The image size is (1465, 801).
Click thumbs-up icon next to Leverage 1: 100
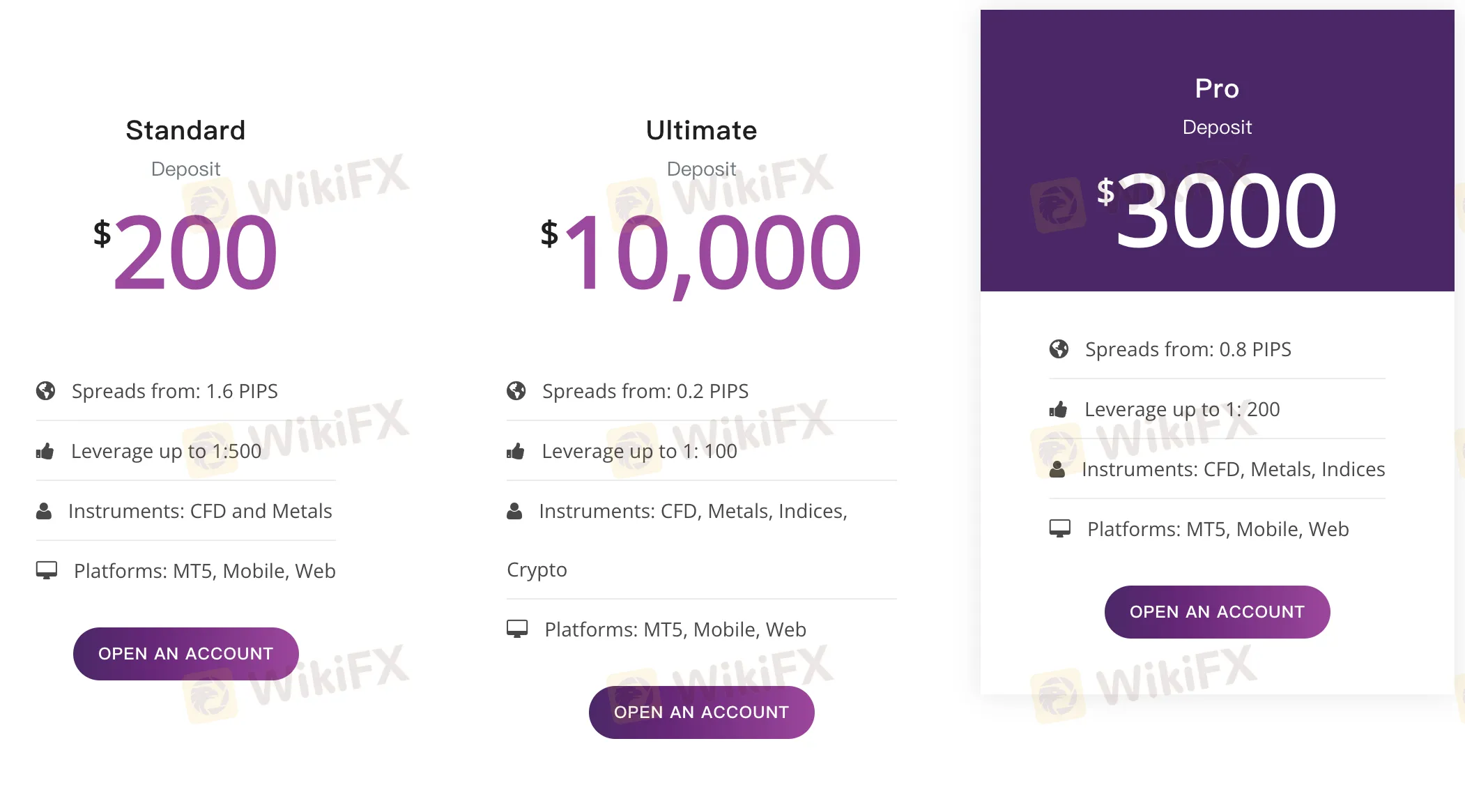point(516,451)
